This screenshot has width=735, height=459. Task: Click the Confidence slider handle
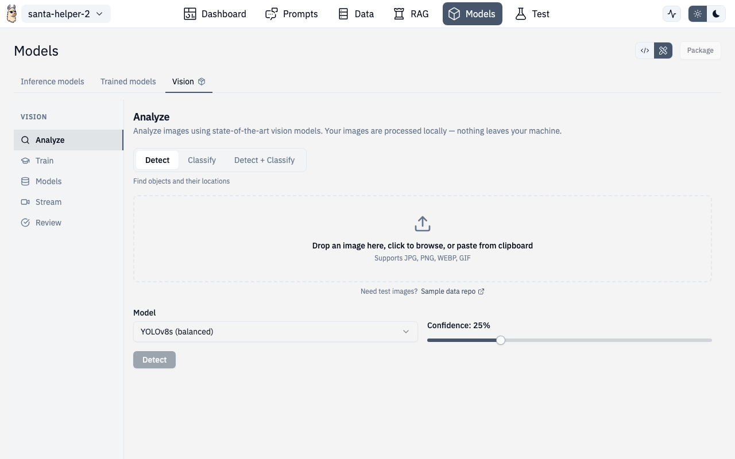tap(501, 340)
